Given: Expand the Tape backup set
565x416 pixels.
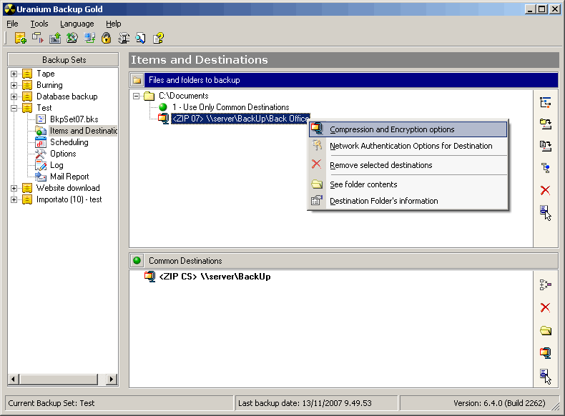Looking at the screenshot, I should 14,74.
